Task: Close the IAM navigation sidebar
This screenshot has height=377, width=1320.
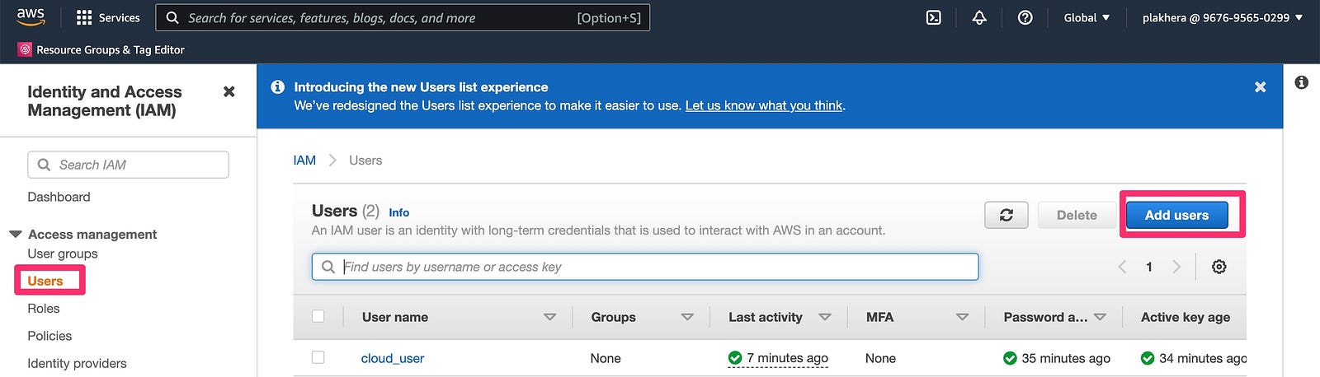Action: (229, 91)
